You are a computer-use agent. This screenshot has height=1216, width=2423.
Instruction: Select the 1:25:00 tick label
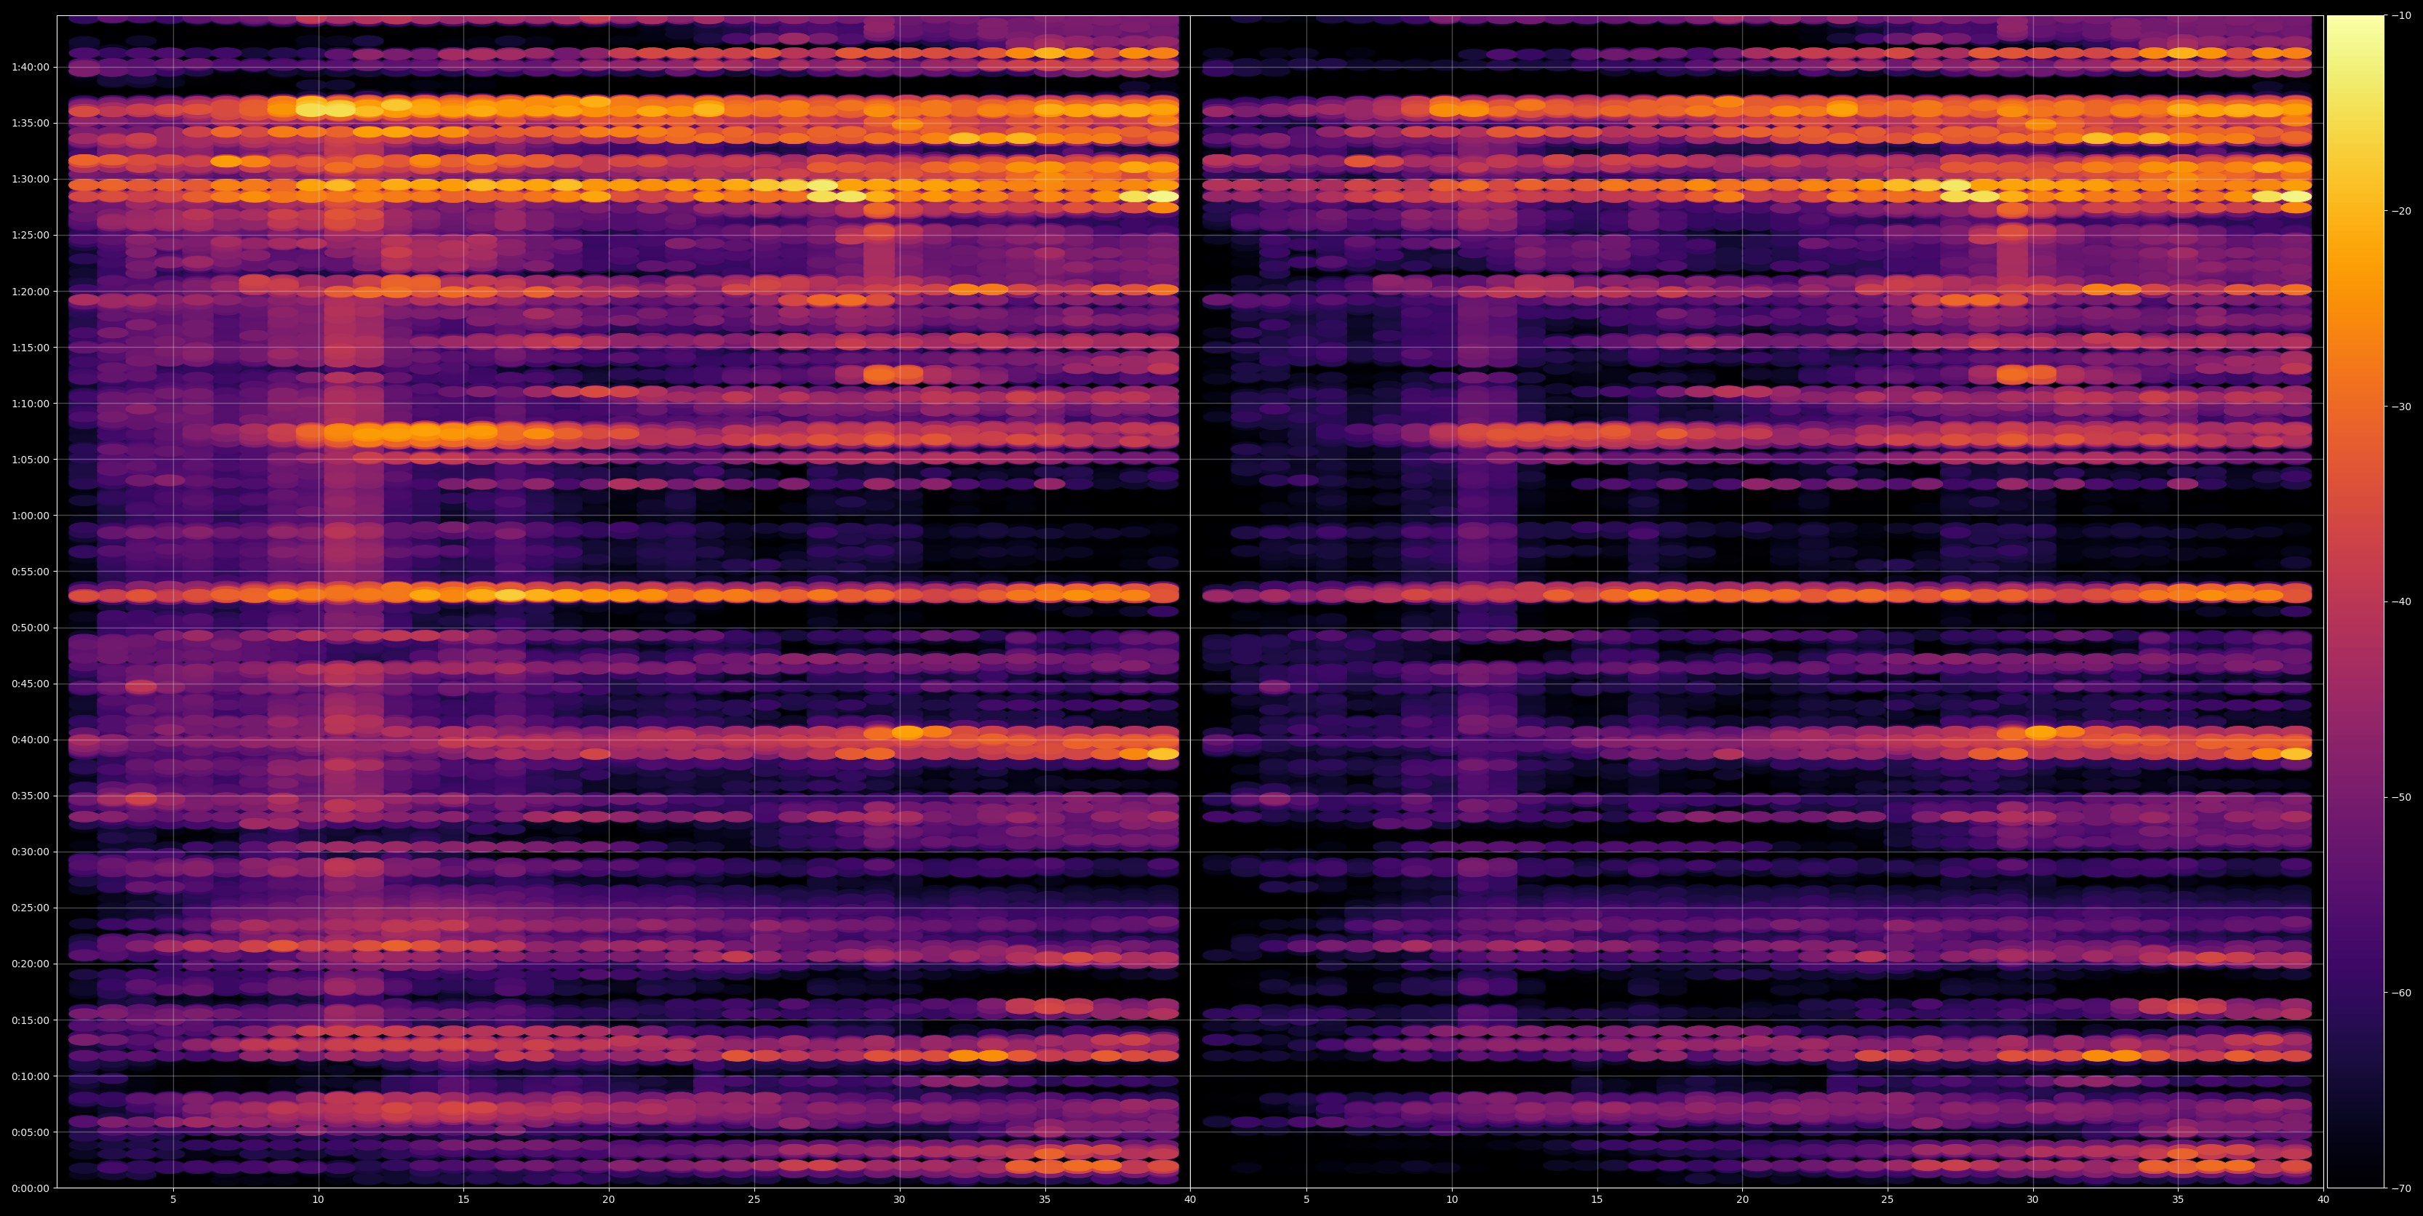pos(31,235)
